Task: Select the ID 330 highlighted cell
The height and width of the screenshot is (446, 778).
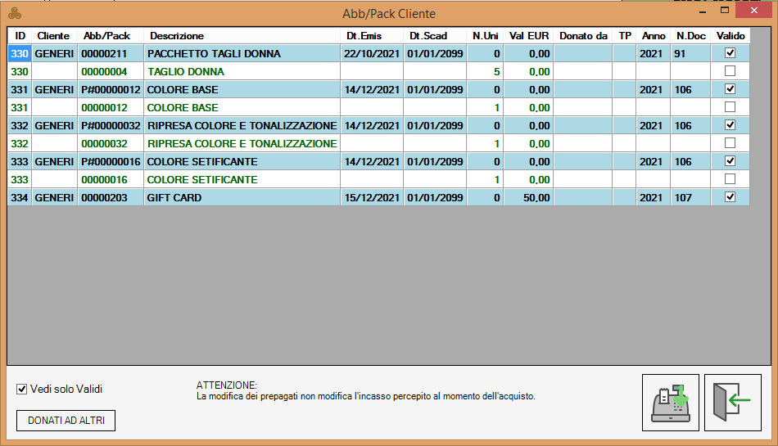Action: click(20, 54)
